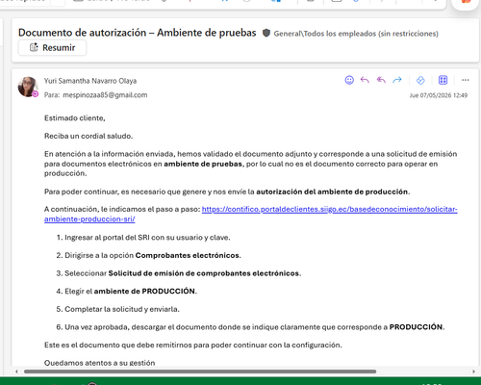This screenshot has height=385, width=481.
Task: Forward the message with right-arrow icon
Action: point(397,80)
